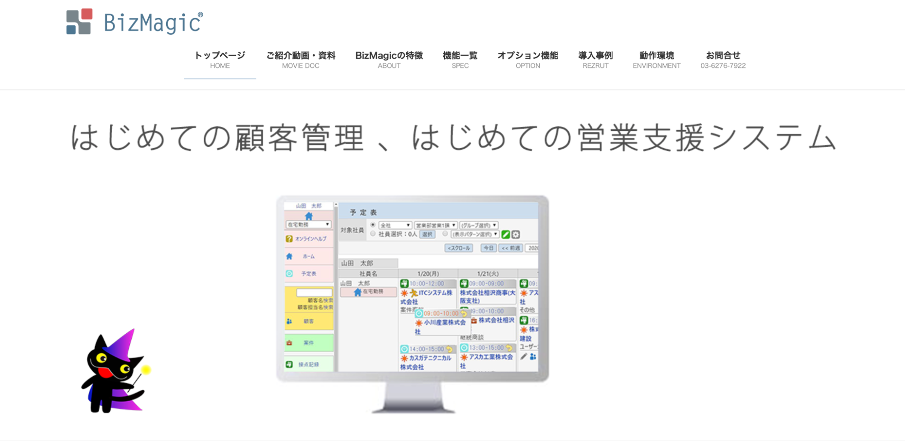Click the 1/20(月) column header

tap(428, 274)
